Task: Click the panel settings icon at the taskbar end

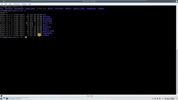Action: (x=177, y=99)
